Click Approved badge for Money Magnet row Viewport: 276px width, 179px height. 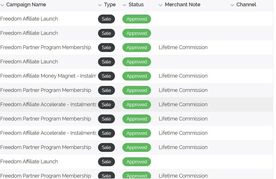[x=137, y=76]
